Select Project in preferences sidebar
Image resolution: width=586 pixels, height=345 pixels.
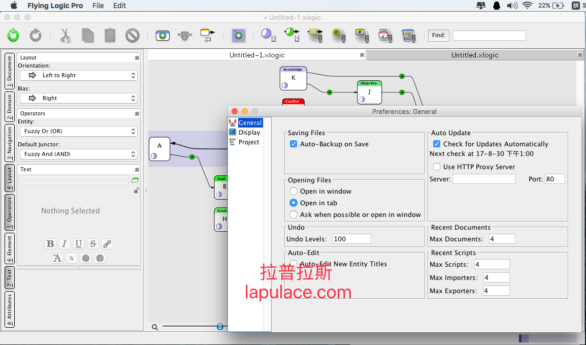248,142
